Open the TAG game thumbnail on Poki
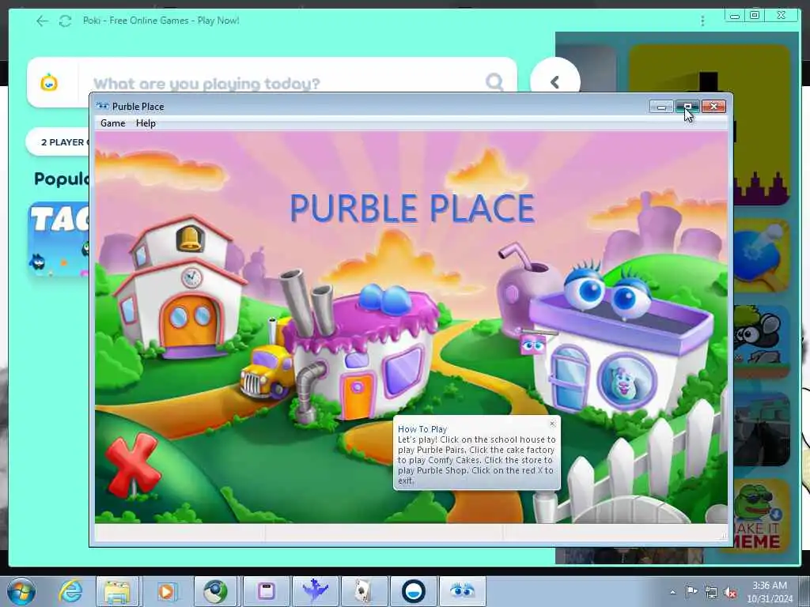 point(59,239)
